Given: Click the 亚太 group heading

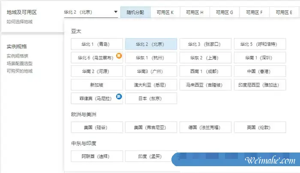Looking at the screenshot, I should (76, 31).
